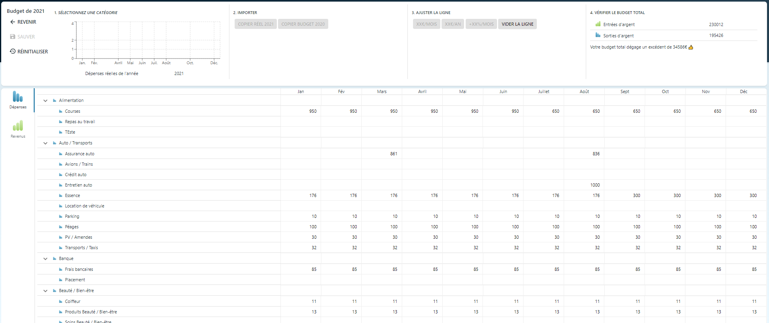Open the Revenus section icon
Image resolution: width=769 pixels, height=323 pixels.
pos(18,126)
